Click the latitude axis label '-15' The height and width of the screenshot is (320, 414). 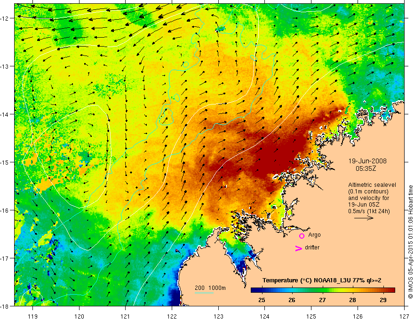click(5, 162)
